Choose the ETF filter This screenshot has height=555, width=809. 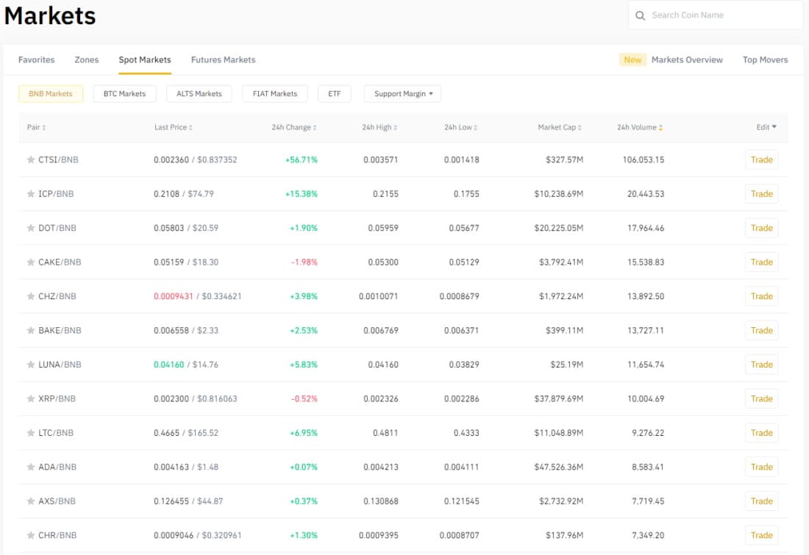335,94
